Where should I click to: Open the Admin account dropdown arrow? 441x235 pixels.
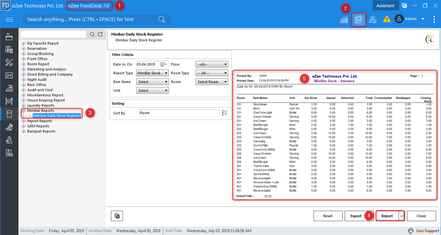click(x=423, y=19)
